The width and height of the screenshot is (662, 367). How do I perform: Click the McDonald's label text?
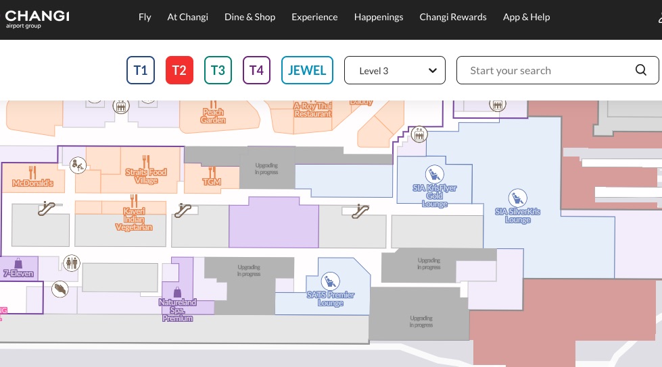click(32, 183)
